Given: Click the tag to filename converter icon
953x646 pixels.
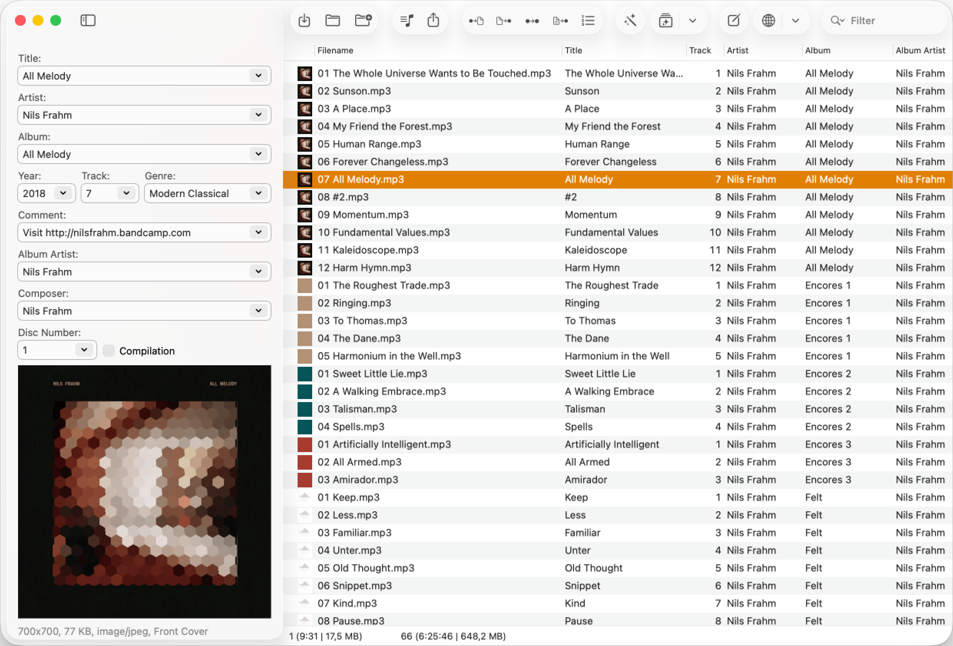Looking at the screenshot, I should [476, 20].
